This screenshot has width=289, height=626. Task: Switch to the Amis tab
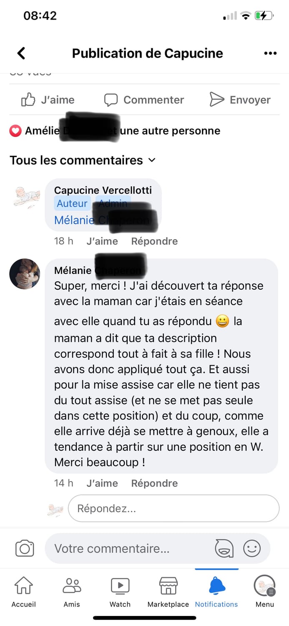coord(72,592)
